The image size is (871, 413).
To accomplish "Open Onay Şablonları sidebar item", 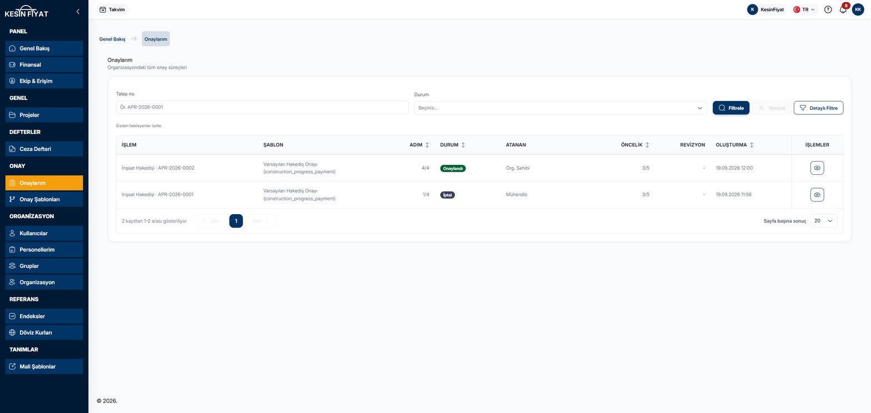I will coord(44,199).
